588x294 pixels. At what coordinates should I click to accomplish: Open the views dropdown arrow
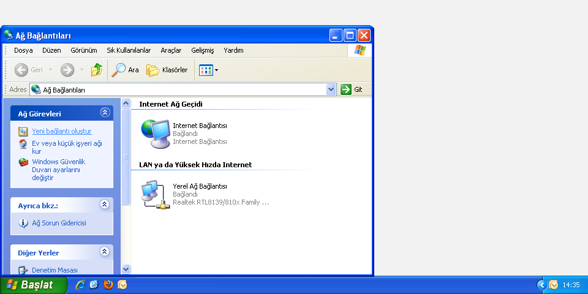tap(216, 70)
